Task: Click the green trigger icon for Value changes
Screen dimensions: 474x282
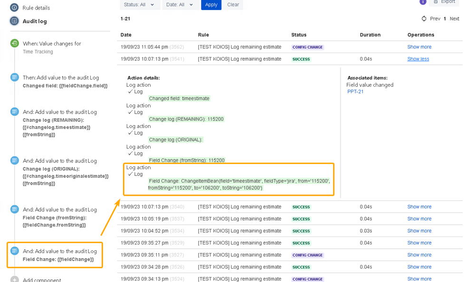Action: (x=15, y=44)
